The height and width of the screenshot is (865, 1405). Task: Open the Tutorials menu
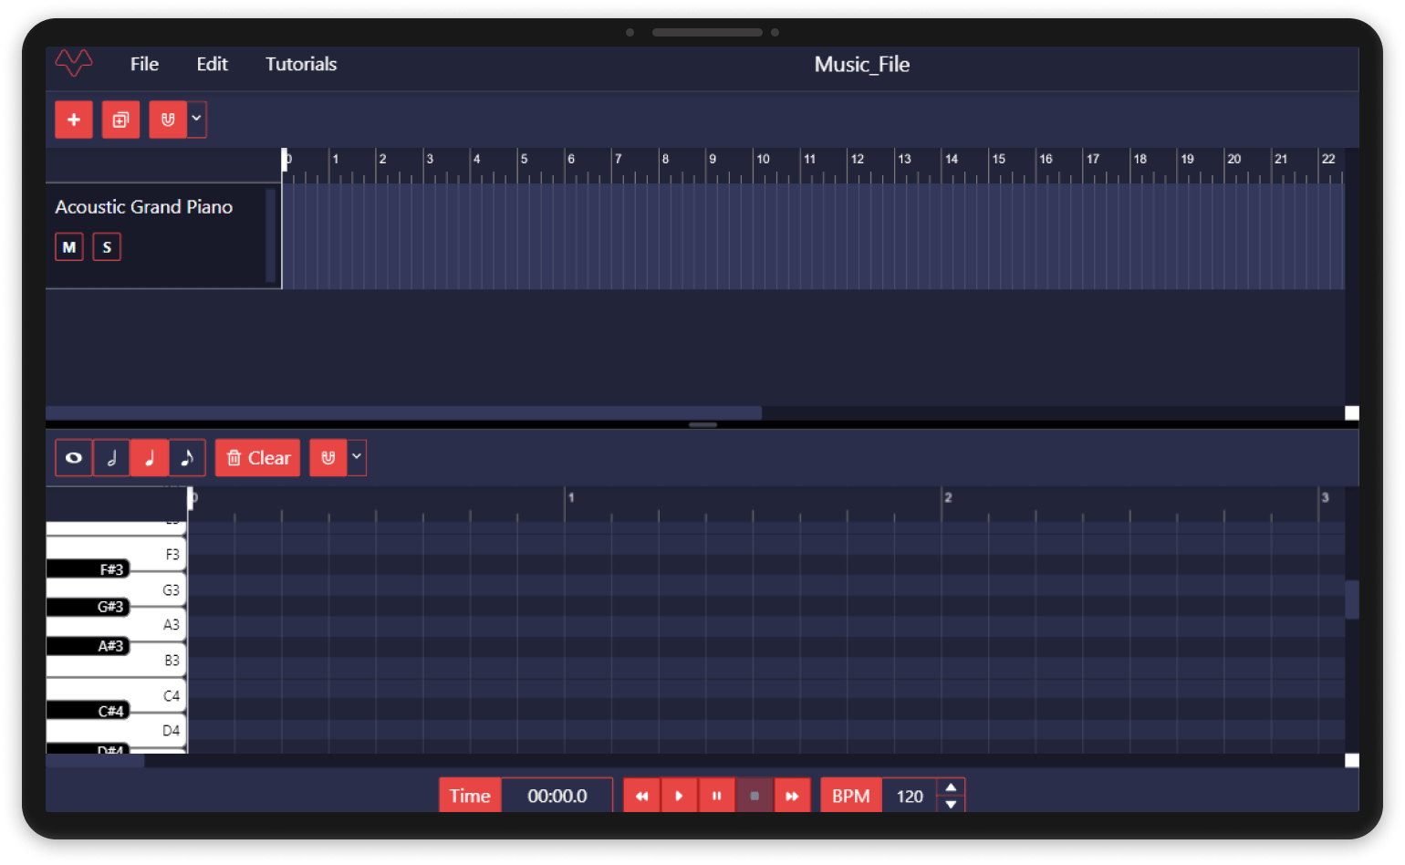coord(301,64)
